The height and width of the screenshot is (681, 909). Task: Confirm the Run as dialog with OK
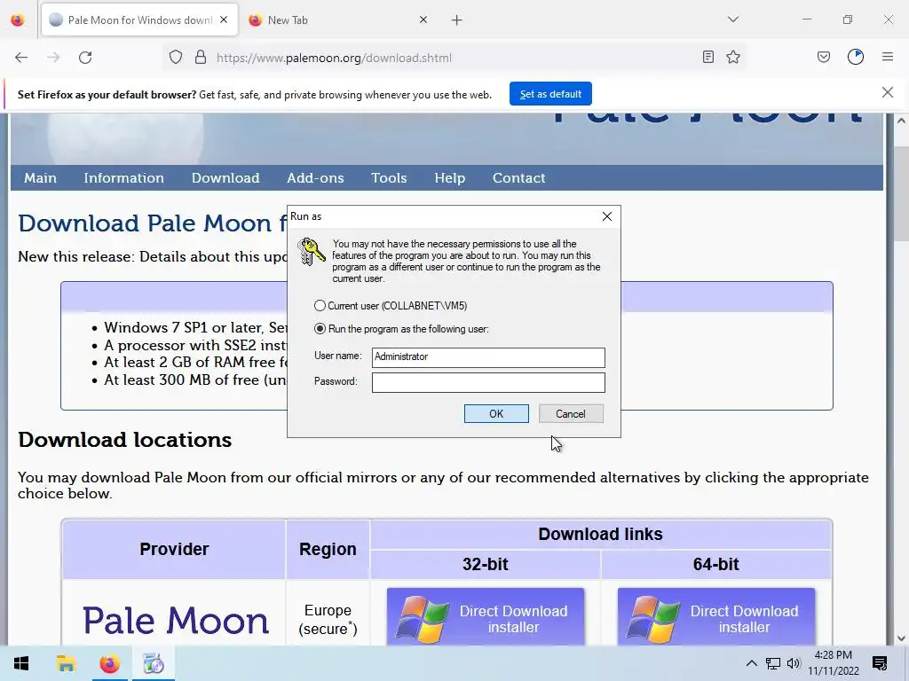coord(496,413)
